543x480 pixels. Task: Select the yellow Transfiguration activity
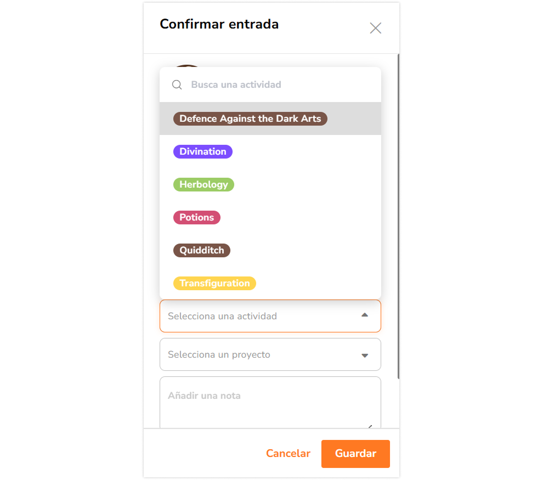[x=214, y=283]
